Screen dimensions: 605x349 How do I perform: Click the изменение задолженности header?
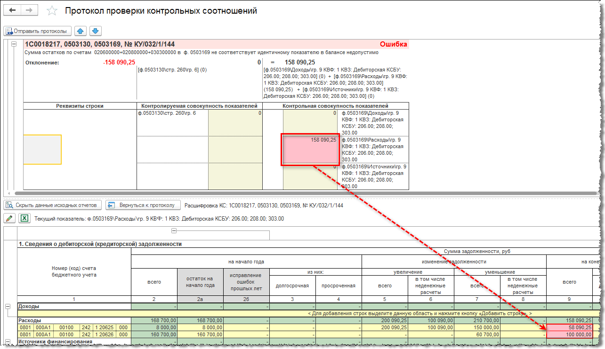tap(454, 262)
